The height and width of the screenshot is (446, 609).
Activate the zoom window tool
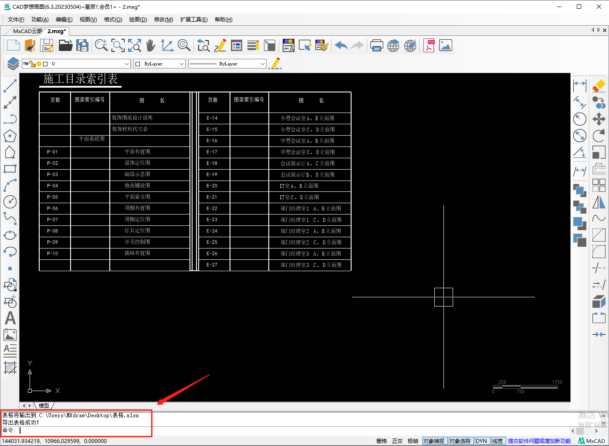click(x=118, y=45)
